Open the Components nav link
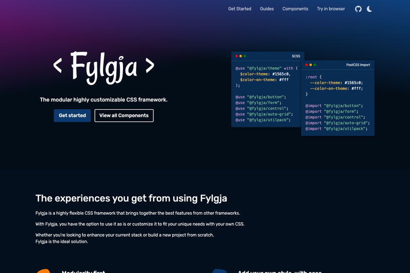Screen dimensions: 410x273 295,9
